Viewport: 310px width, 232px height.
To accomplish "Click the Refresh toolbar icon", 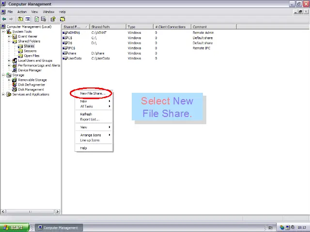I will pos(37,19).
